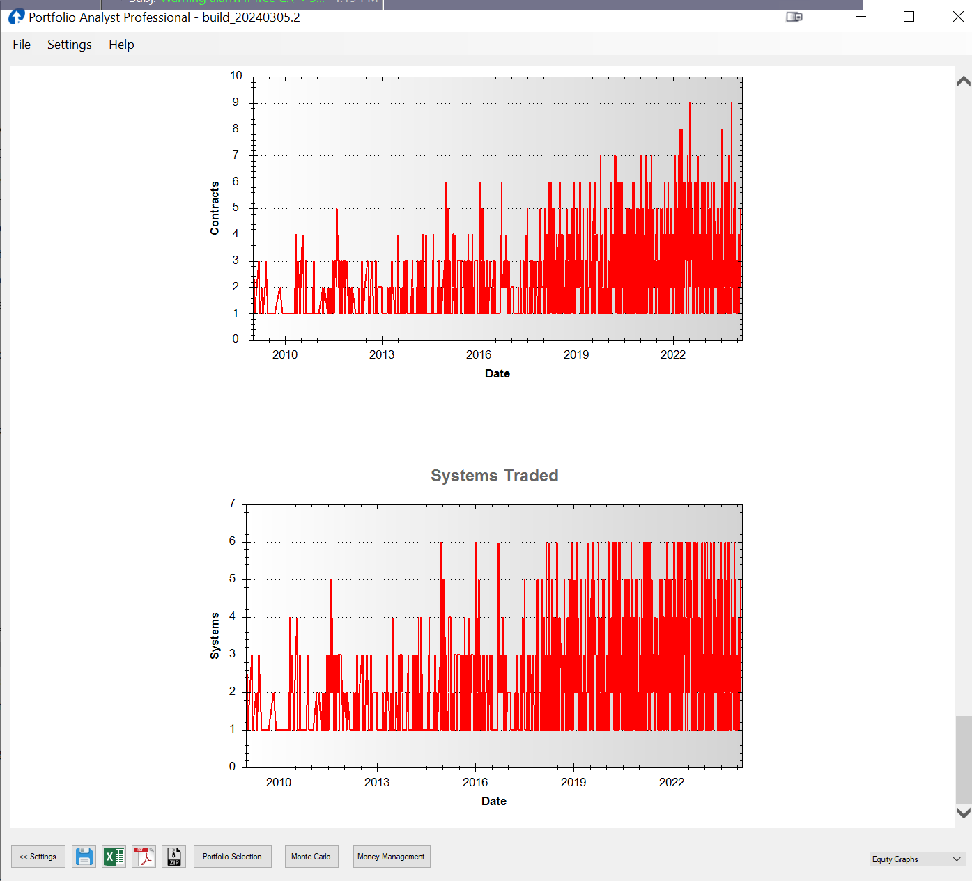Click the vertical scrollbar thumb
972x881 pixels.
coord(963,759)
